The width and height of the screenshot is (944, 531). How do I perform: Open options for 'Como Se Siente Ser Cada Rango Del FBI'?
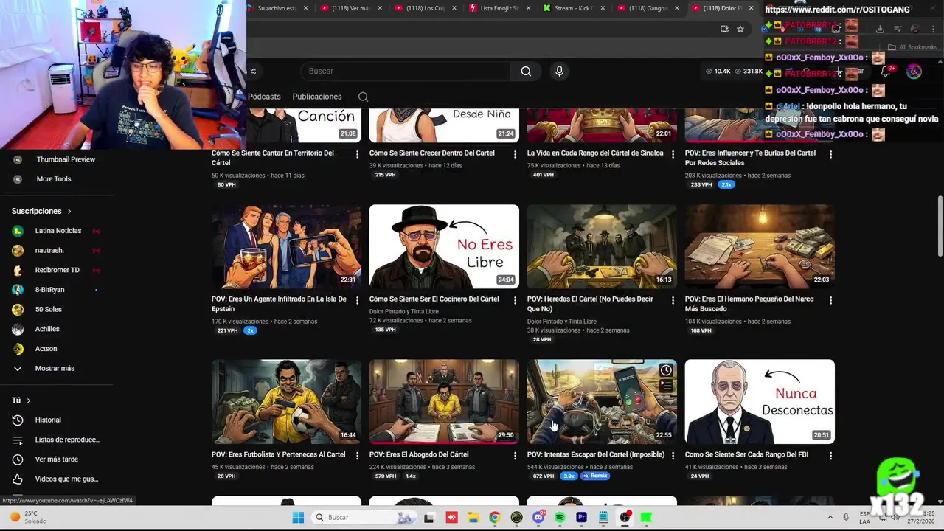pyautogui.click(x=830, y=456)
